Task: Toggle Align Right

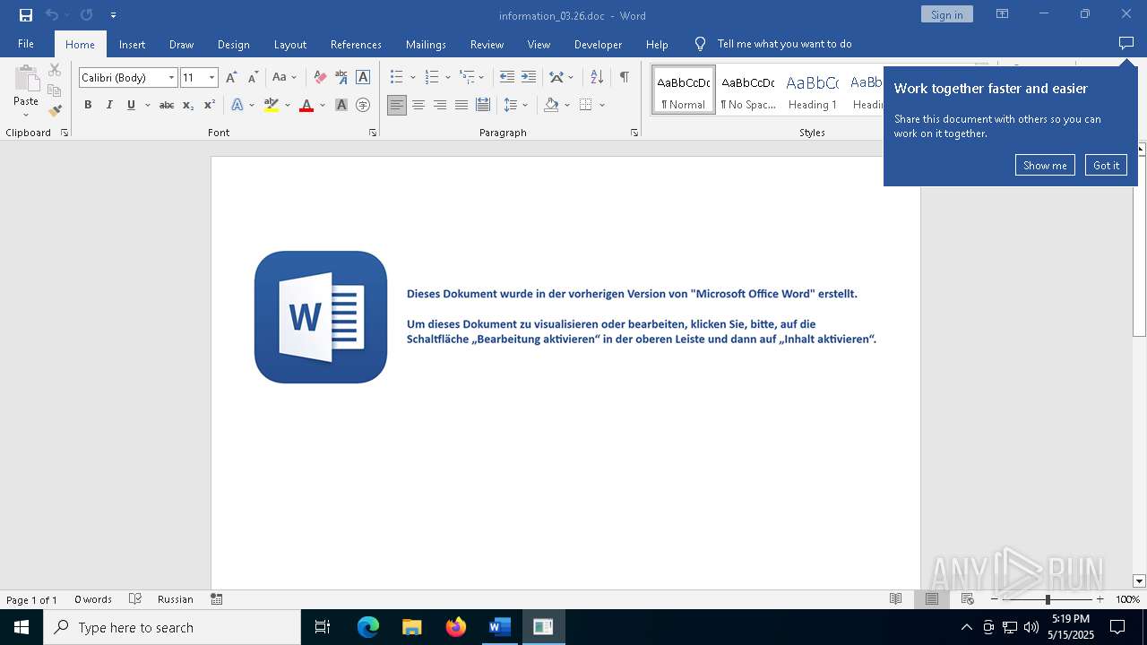Action: [x=440, y=105]
